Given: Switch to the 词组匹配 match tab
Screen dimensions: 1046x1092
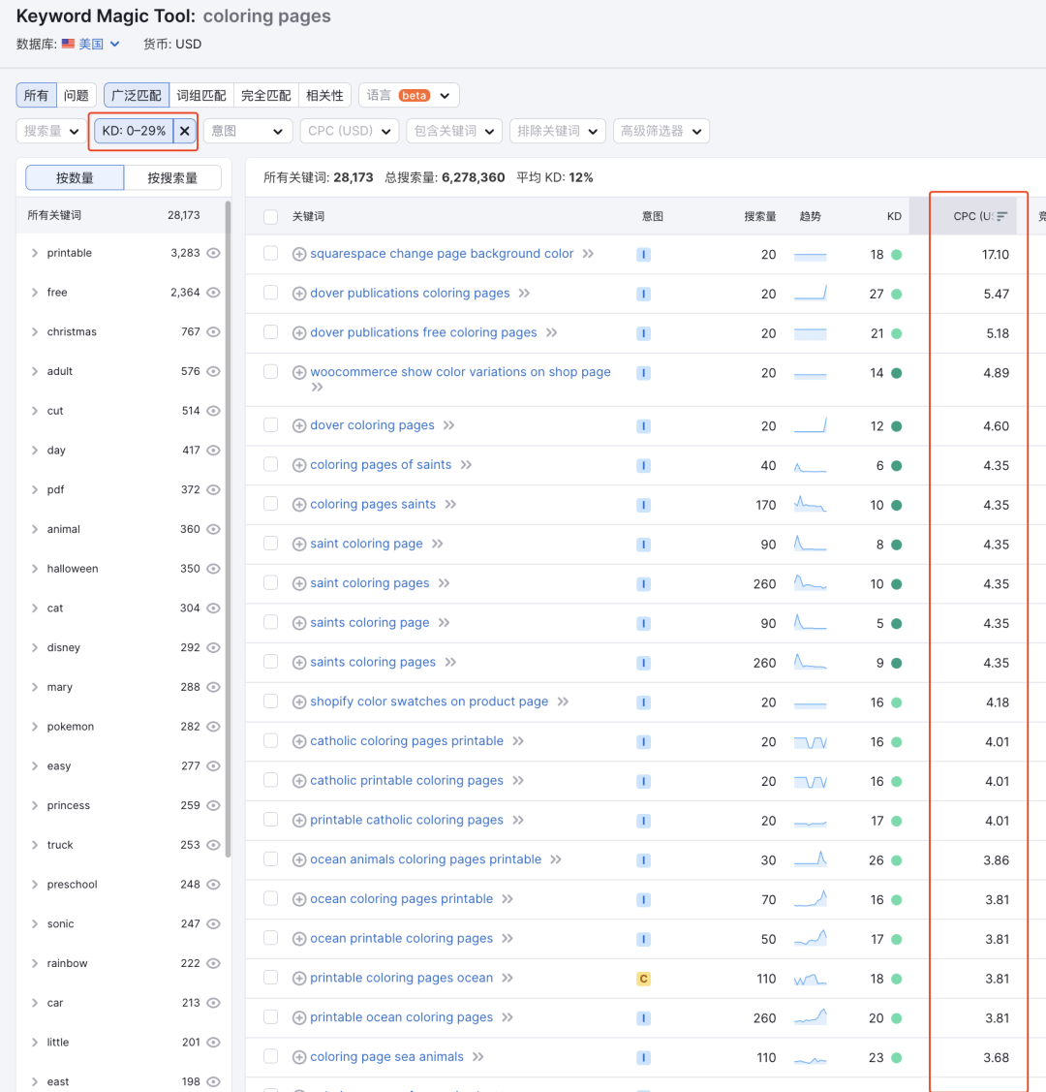Looking at the screenshot, I should coord(201,95).
